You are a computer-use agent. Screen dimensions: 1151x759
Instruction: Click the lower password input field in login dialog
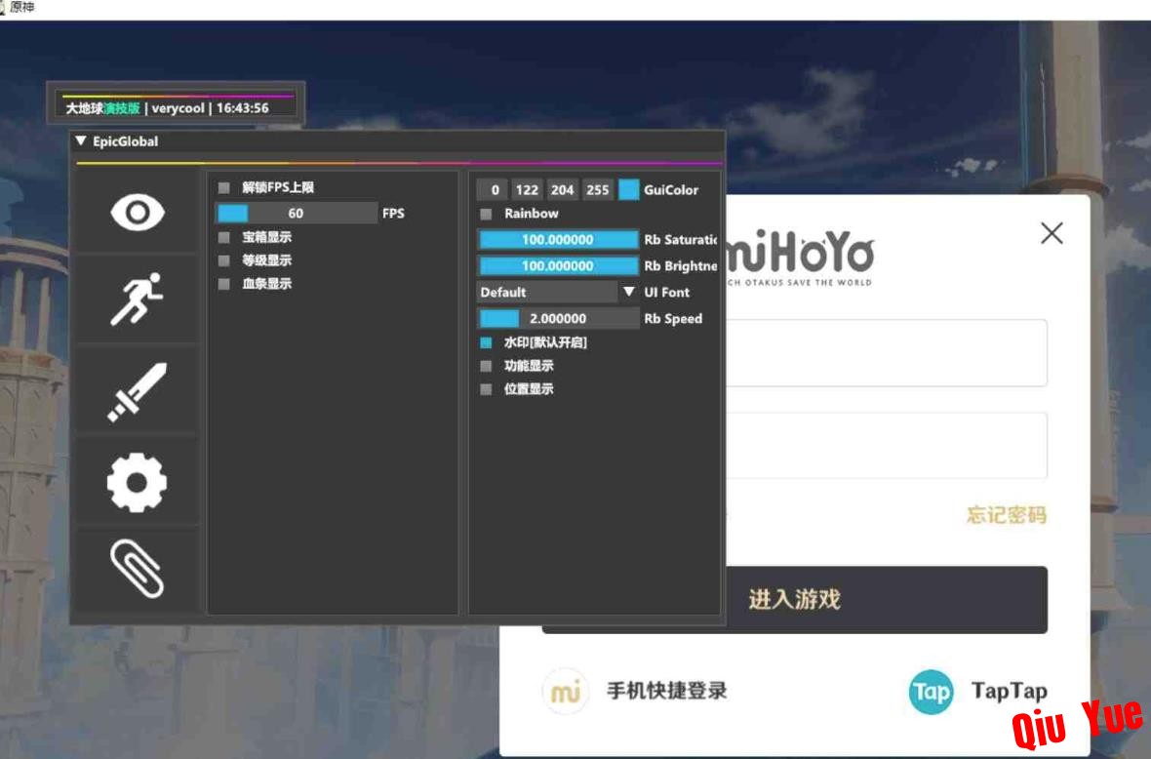(x=886, y=446)
